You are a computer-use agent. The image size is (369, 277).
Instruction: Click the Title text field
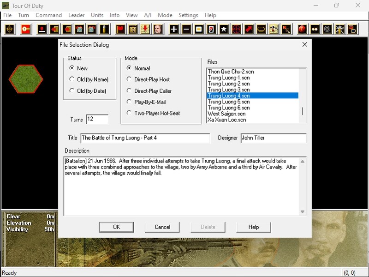click(x=145, y=138)
